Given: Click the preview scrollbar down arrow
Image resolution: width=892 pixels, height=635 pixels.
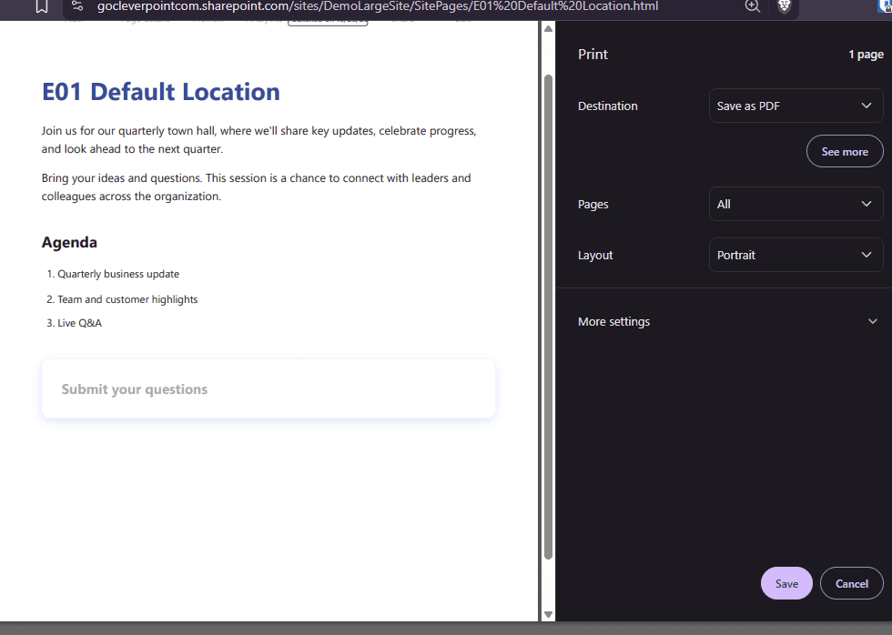Looking at the screenshot, I should 548,615.
